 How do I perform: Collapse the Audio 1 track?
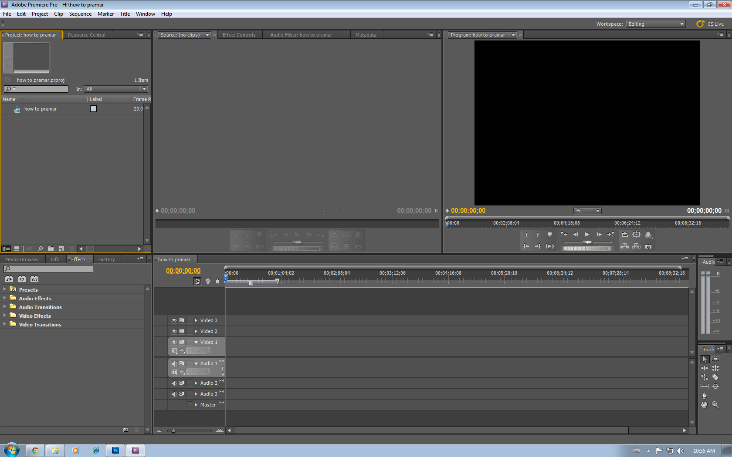pyautogui.click(x=196, y=363)
